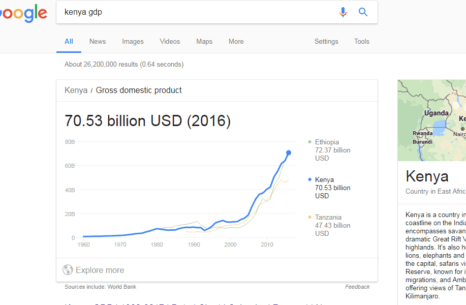Open the search Tools option
Image resolution: width=466 pixels, height=305 pixels.
click(x=362, y=42)
